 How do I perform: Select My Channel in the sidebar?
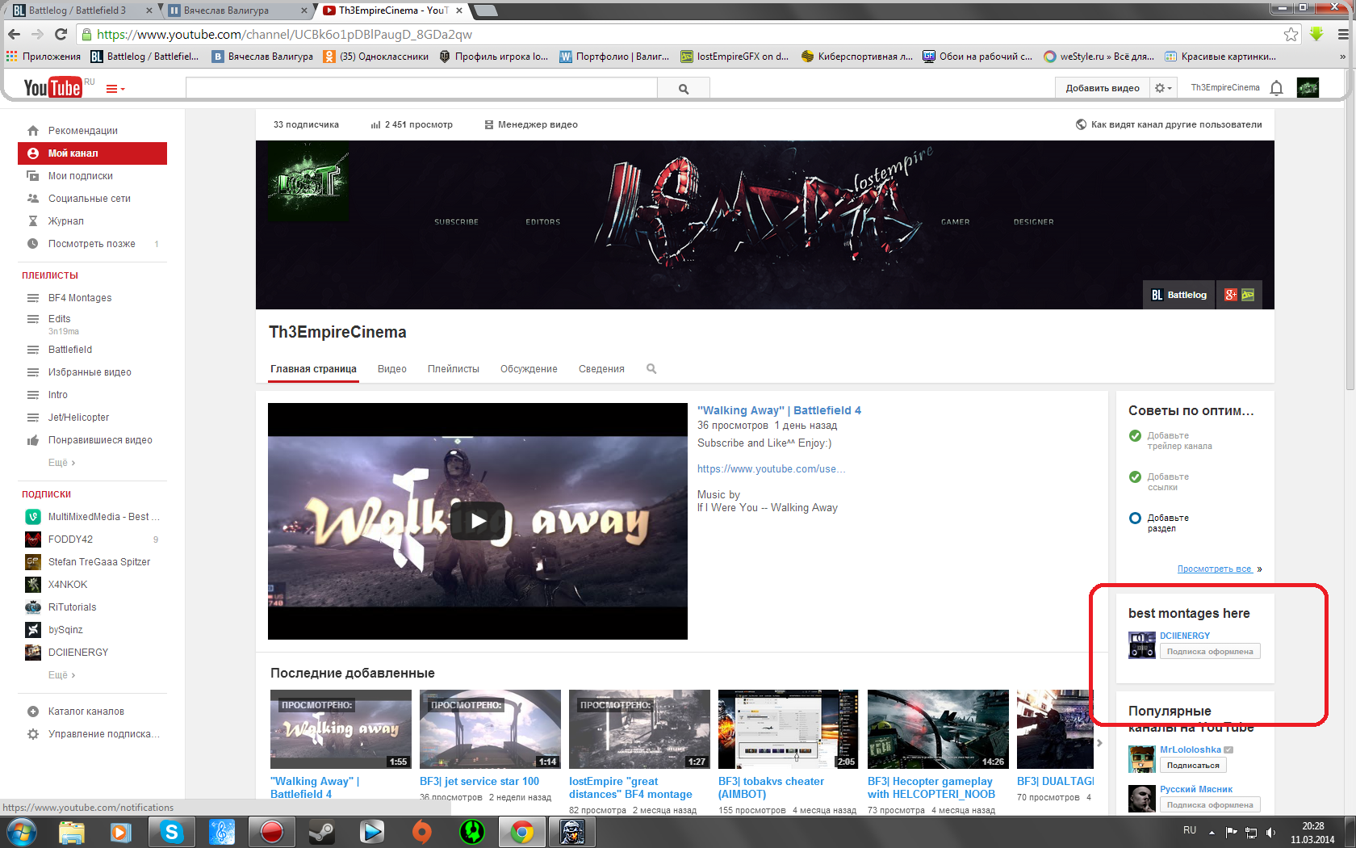coord(92,153)
